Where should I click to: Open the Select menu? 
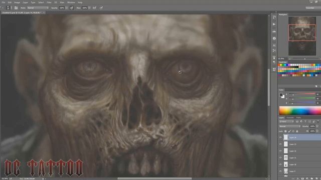[41, 2]
